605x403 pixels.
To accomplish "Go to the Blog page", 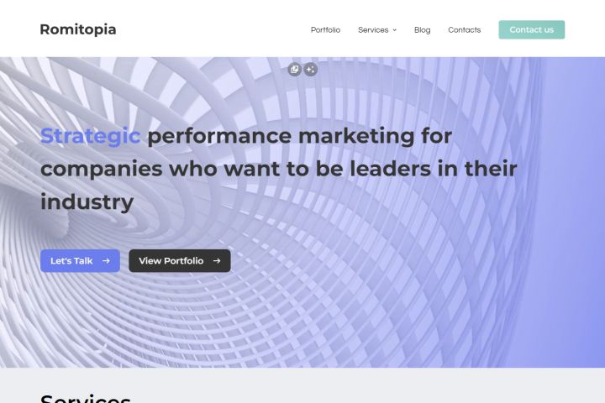I will [422, 30].
